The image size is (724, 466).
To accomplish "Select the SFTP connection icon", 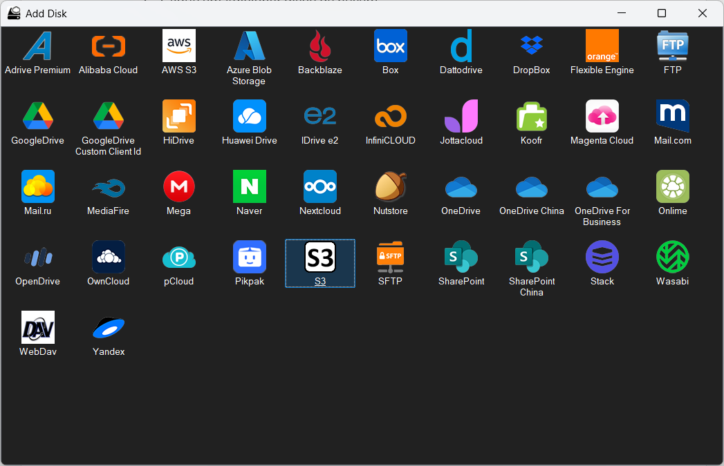I will (x=390, y=258).
